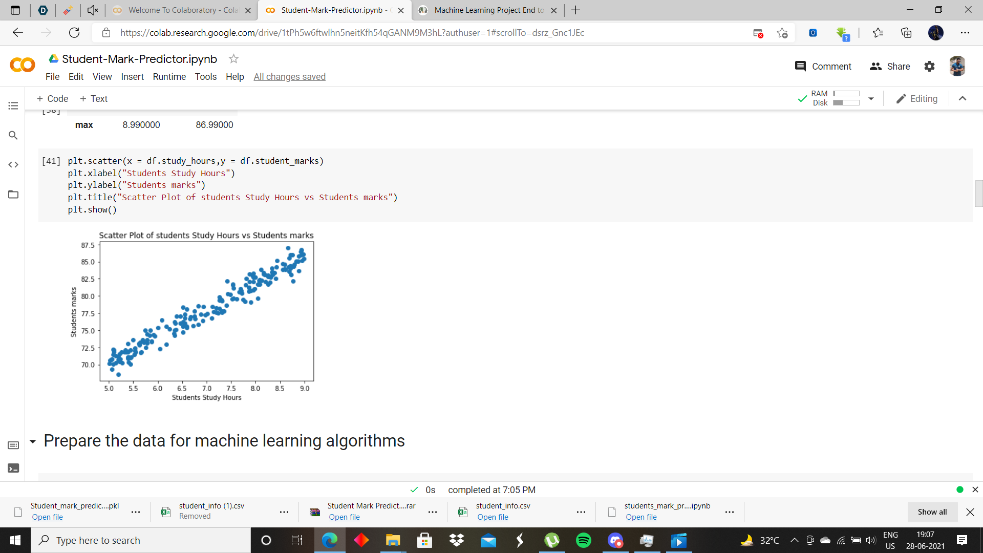983x553 pixels.
Task: Star the Student-Mark-Predictor notebook
Action: (x=233, y=58)
